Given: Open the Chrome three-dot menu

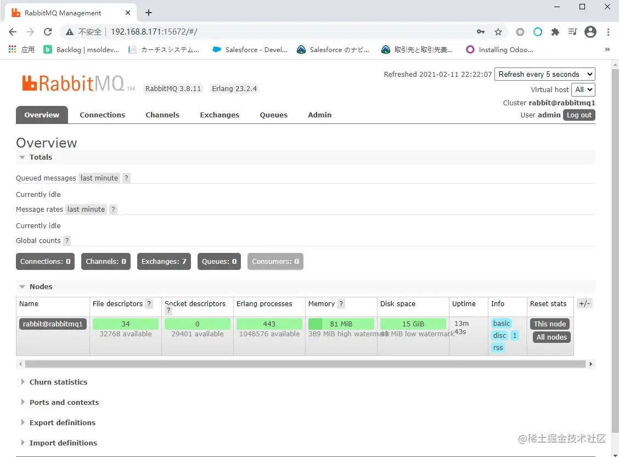Looking at the screenshot, I should [x=608, y=32].
